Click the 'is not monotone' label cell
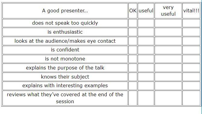 (65, 59)
